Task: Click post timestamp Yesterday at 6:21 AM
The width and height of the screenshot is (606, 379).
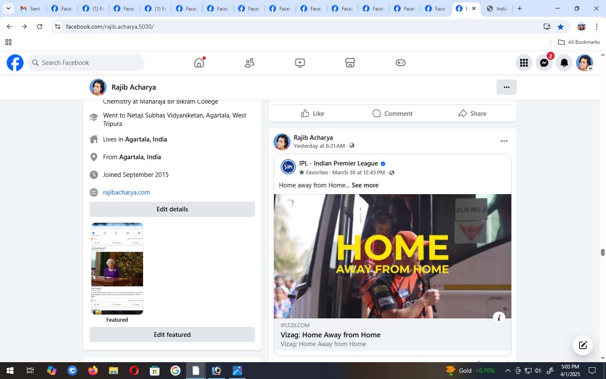Action: [319, 146]
